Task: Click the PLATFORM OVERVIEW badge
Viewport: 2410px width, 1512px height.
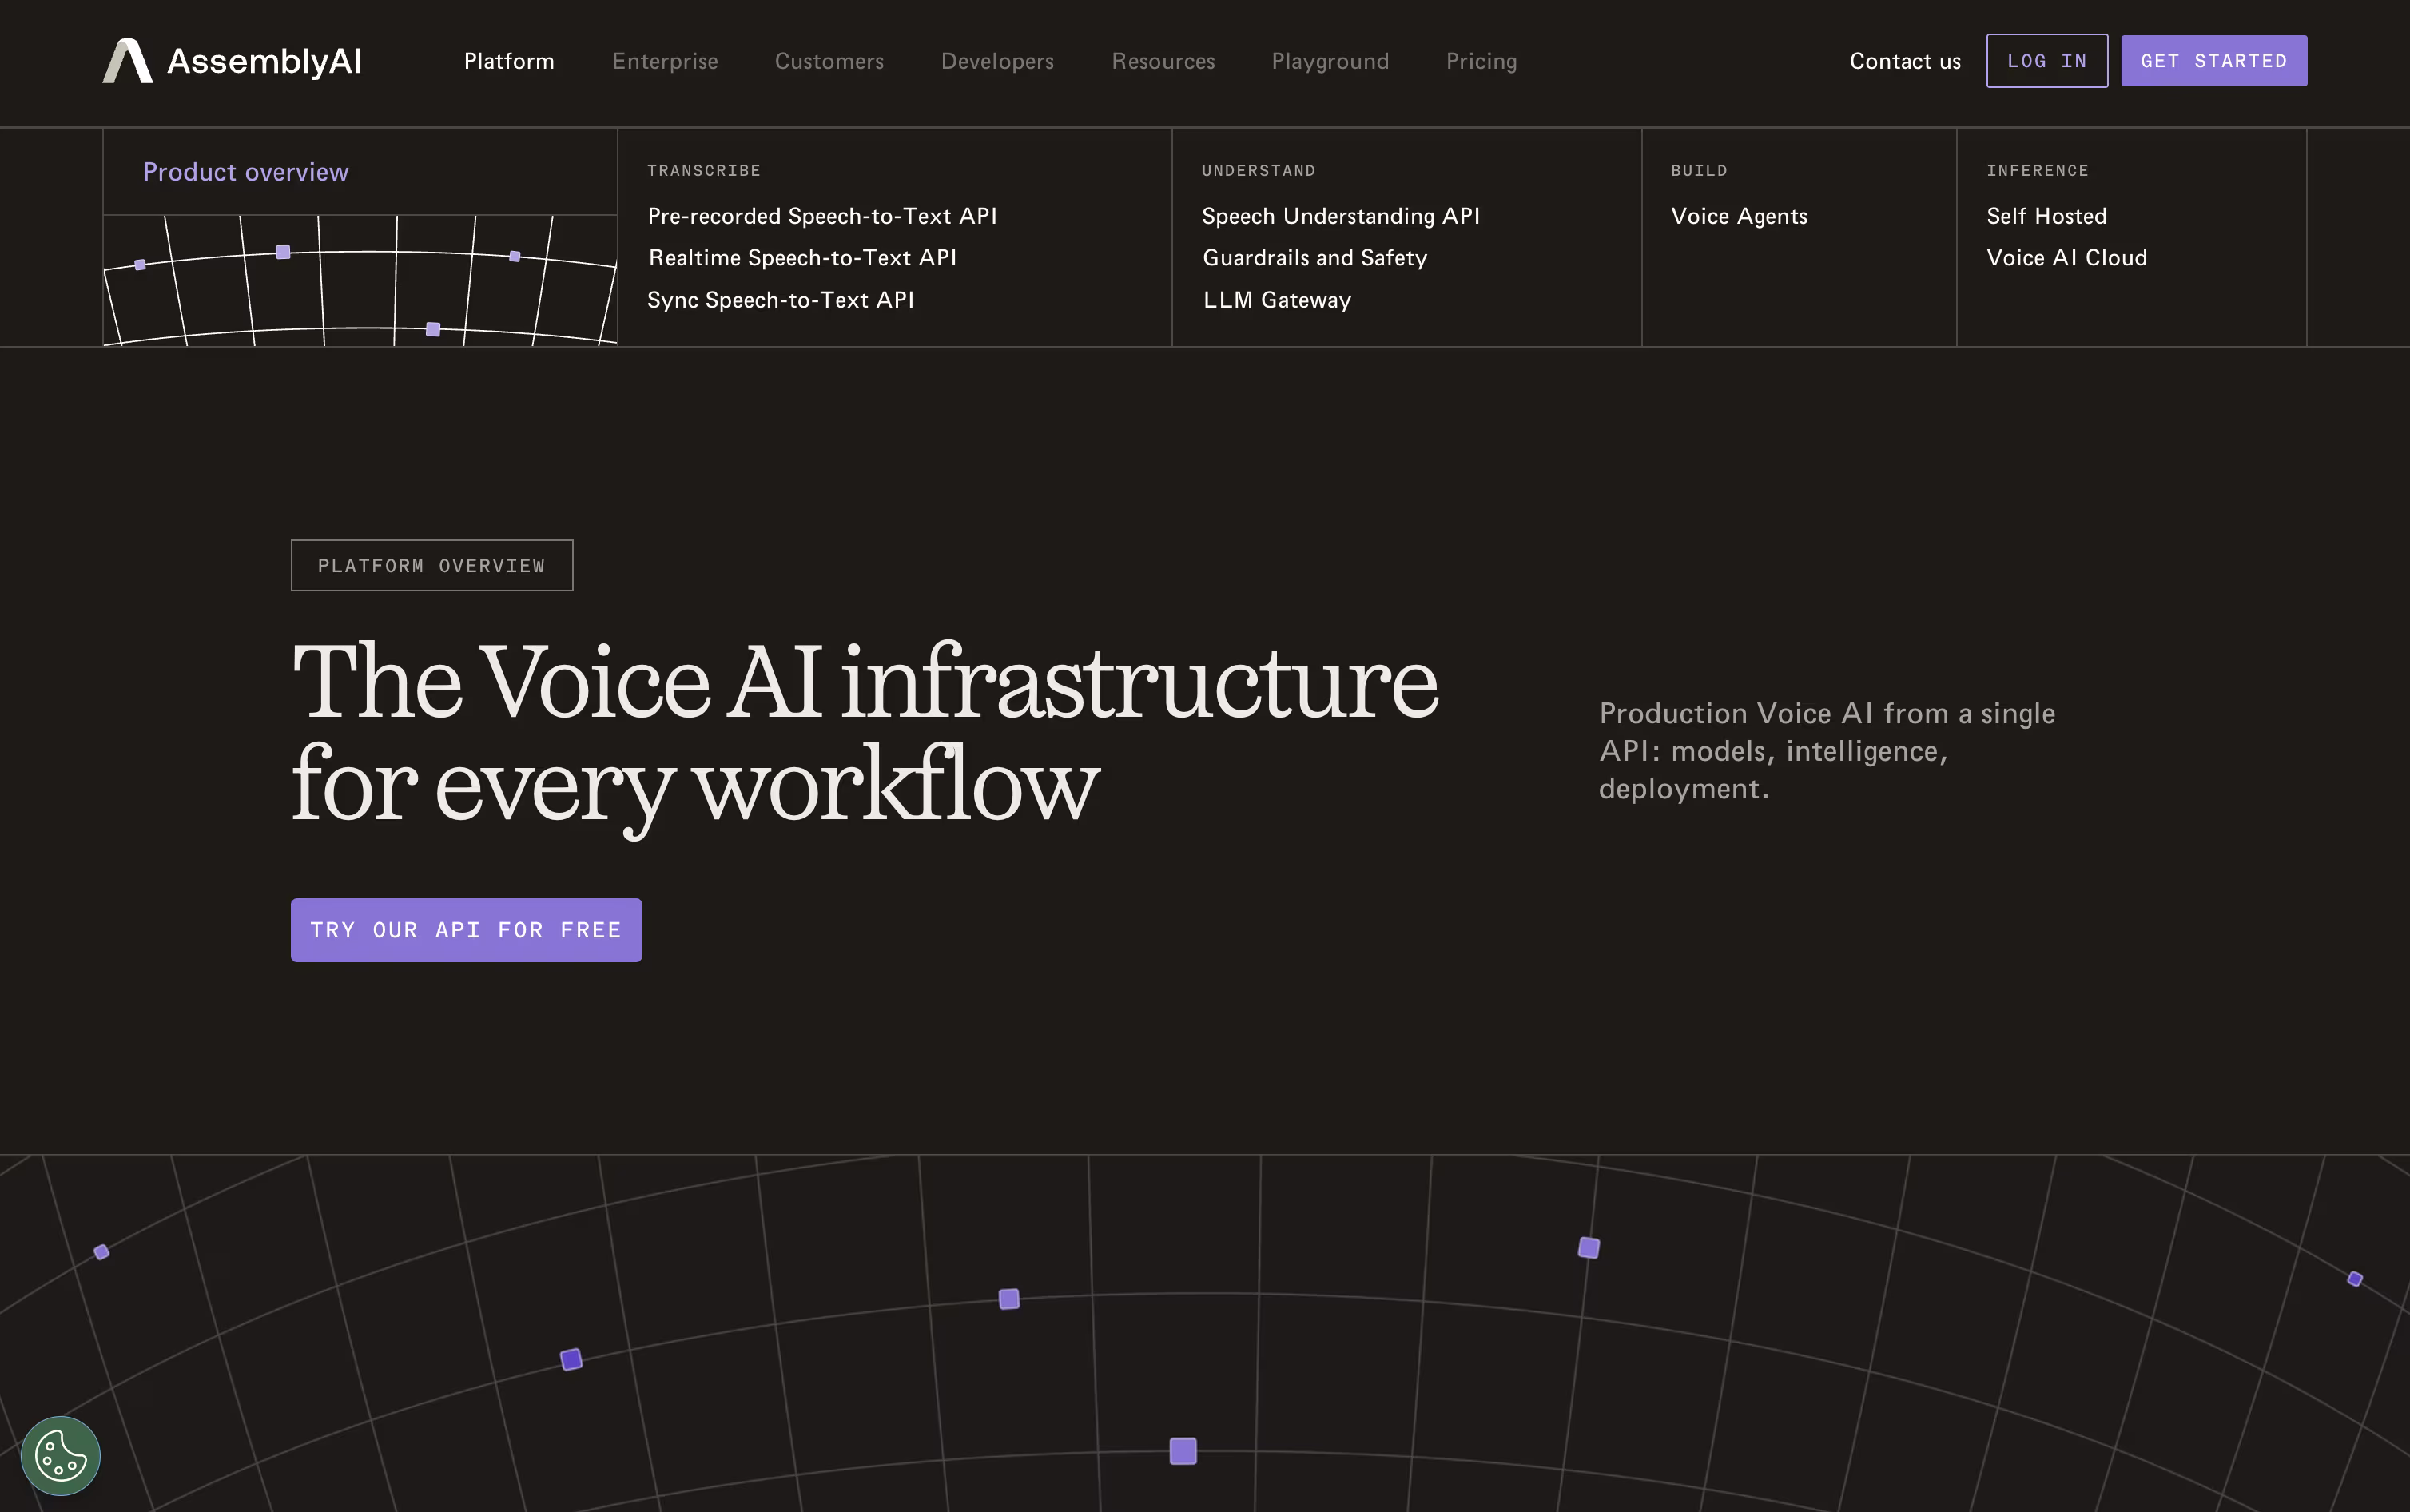Action: pos(431,566)
